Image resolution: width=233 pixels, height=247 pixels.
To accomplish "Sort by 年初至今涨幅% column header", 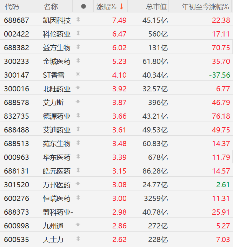I will coord(205,7).
